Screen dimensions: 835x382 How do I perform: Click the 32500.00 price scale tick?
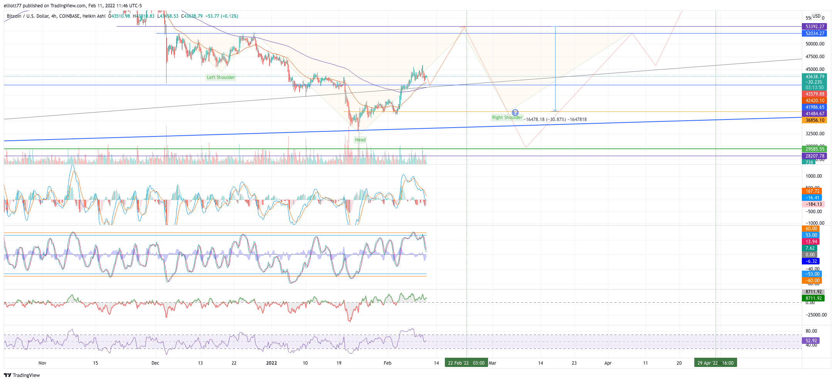click(815, 134)
